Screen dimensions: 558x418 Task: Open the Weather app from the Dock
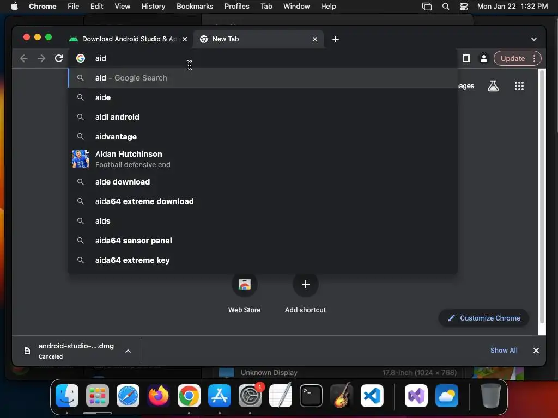447,396
